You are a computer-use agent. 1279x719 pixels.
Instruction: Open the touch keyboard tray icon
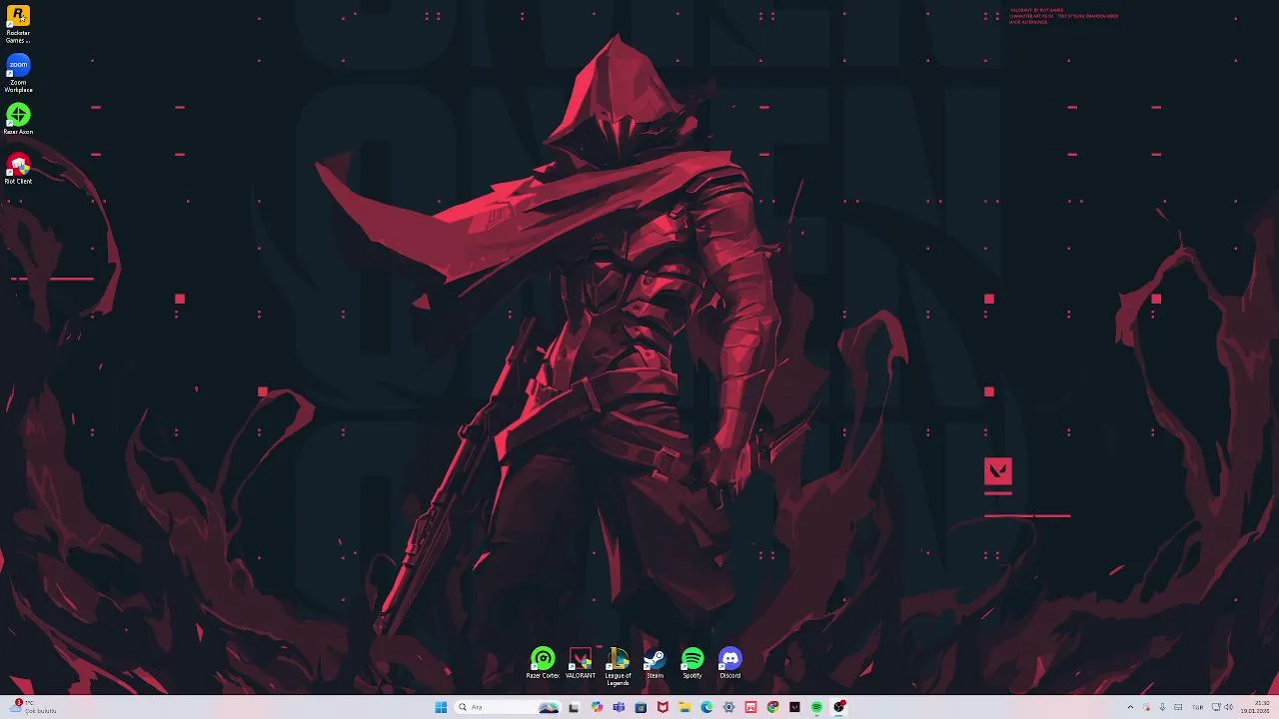coord(1178,707)
